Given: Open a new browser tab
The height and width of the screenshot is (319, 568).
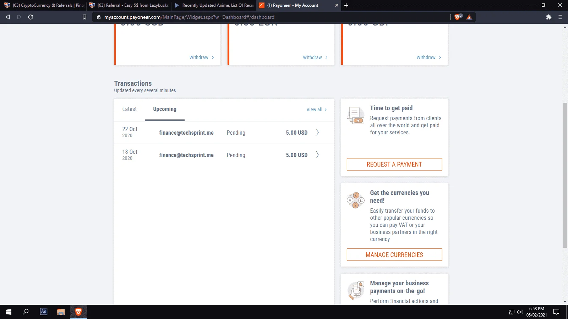Looking at the screenshot, I should click(x=346, y=5).
